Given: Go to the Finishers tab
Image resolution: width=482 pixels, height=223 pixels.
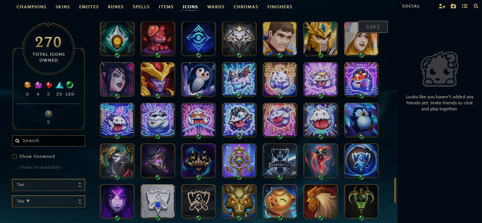Looking at the screenshot, I should point(280,7).
